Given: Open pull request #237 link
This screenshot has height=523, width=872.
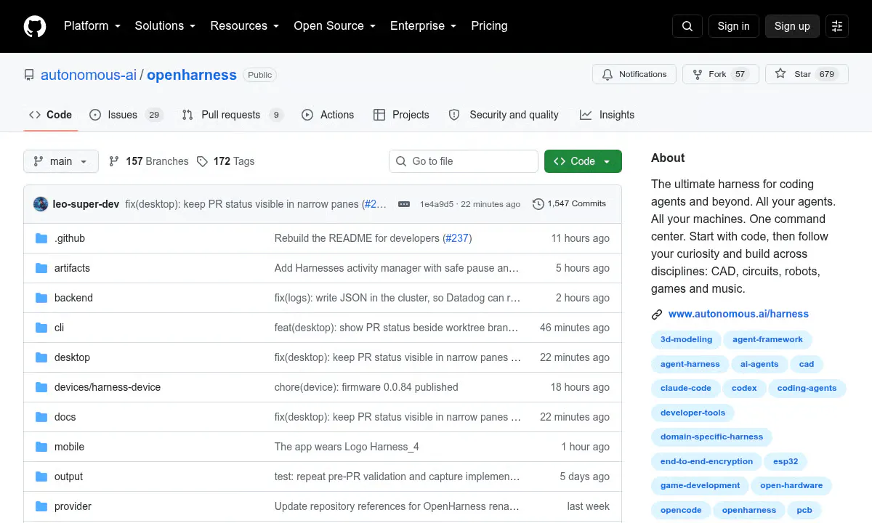Looking at the screenshot, I should [x=457, y=238].
